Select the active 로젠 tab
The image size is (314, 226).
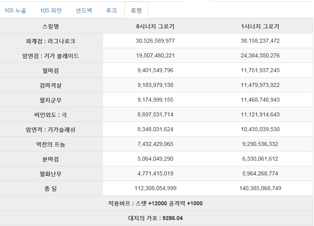[136, 10]
